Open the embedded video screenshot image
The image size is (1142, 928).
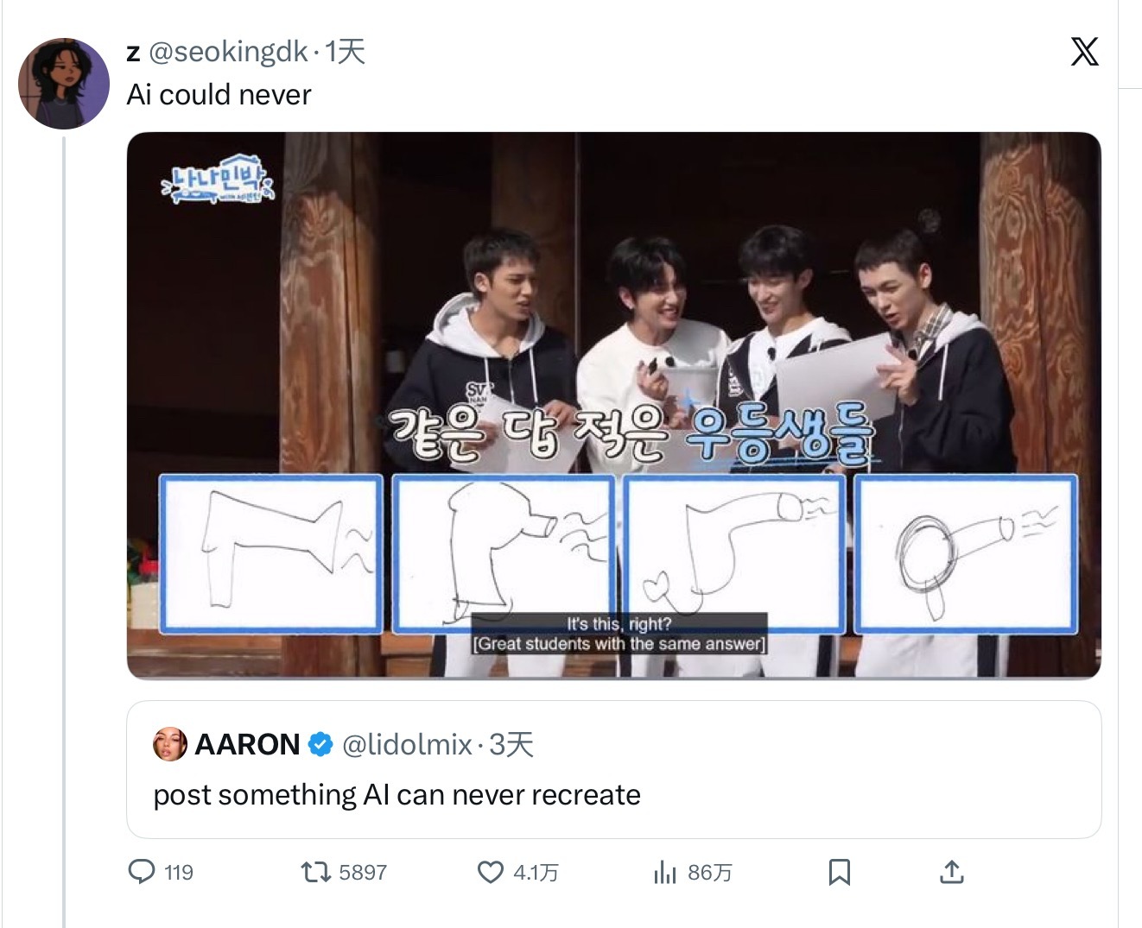[614, 406]
